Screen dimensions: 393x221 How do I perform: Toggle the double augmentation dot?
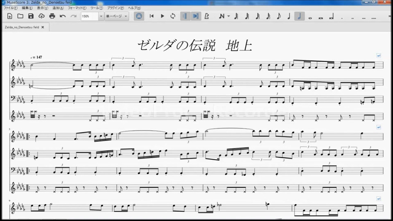352,18
